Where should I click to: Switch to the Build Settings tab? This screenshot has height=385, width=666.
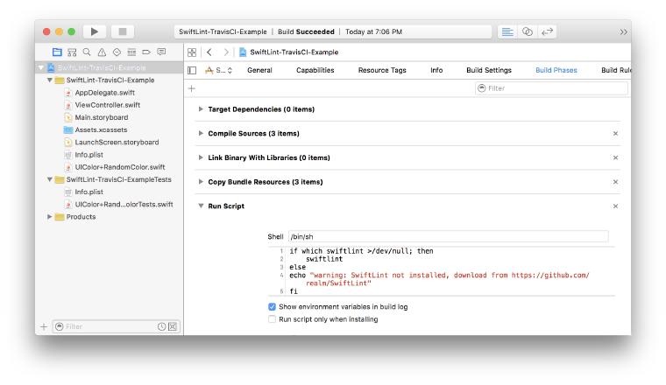[489, 70]
